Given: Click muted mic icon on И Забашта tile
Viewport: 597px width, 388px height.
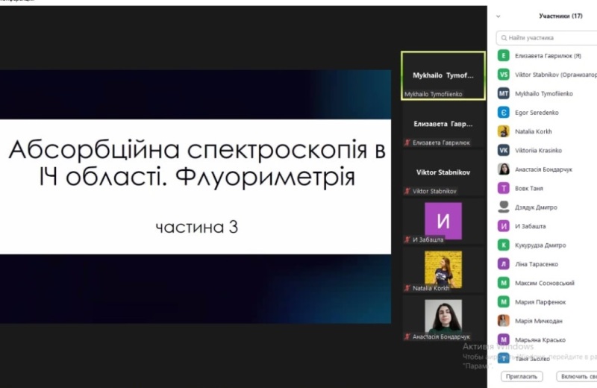Looking at the screenshot, I should click(407, 240).
